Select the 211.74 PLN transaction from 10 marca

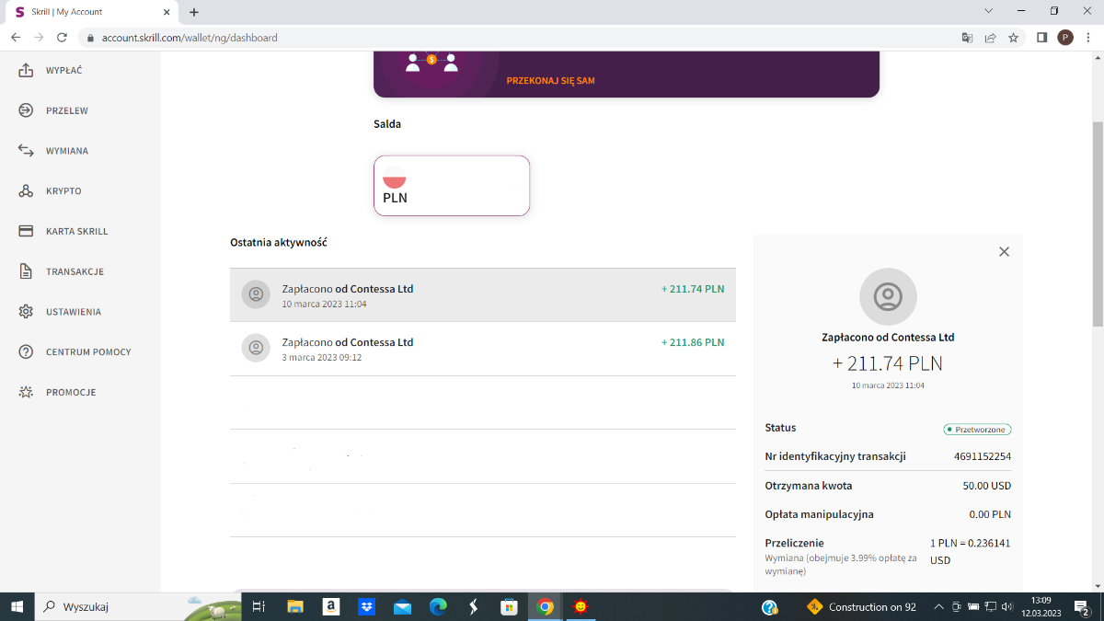pyautogui.click(x=482, y=295)
